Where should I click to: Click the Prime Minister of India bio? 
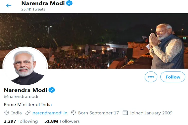28,104
